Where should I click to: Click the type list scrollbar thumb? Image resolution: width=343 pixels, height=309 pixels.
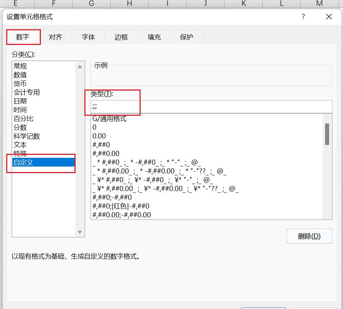(327, 134)
